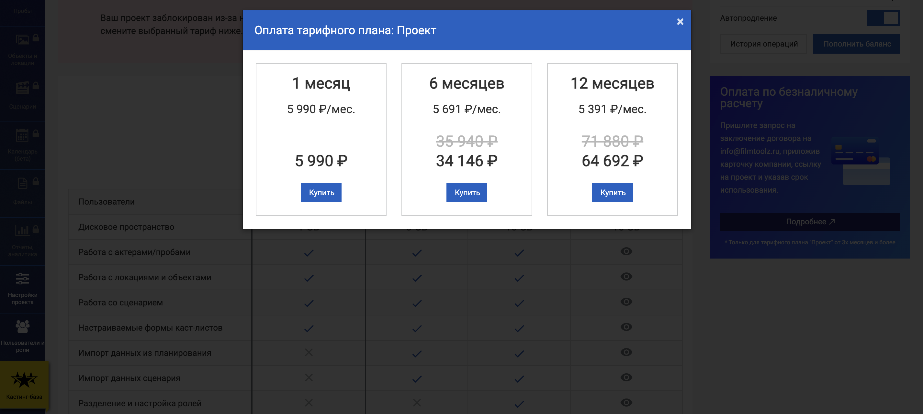Open Файлы document sidebar icon
Screen dimensions: 923x414
point(23,183)
